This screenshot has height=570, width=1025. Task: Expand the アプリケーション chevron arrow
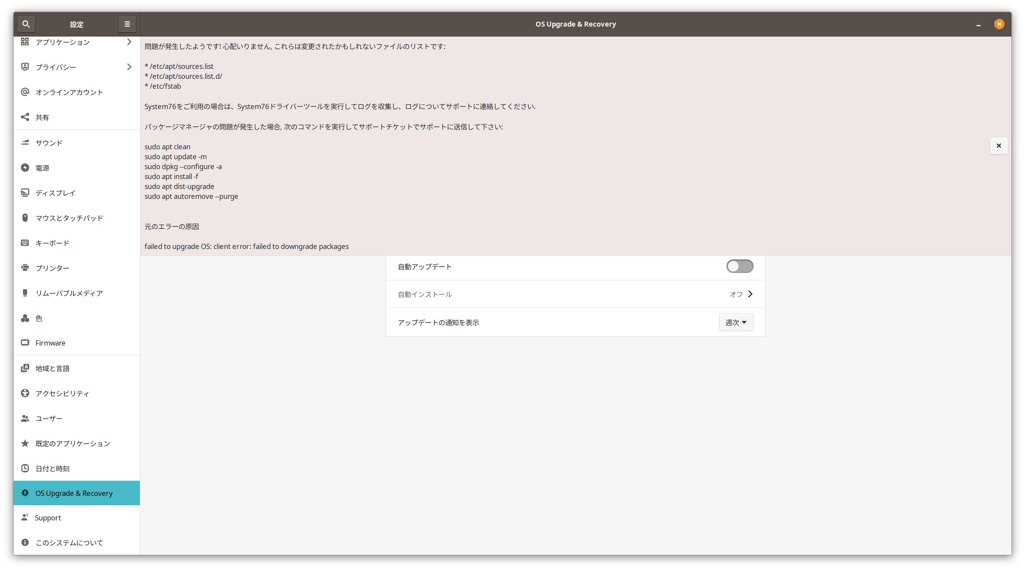129,42
